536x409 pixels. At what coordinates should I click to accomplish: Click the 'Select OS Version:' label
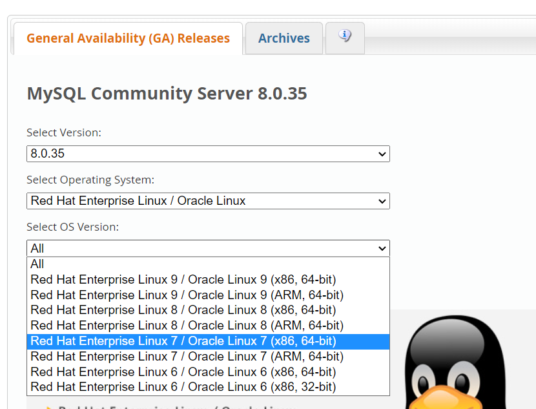[73, 227]
